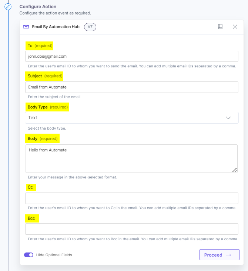Image resolution: width=248 pixels, height=271 pixels.
Task: Click the pencil edit step icon
Action: (x=8, y=7)
